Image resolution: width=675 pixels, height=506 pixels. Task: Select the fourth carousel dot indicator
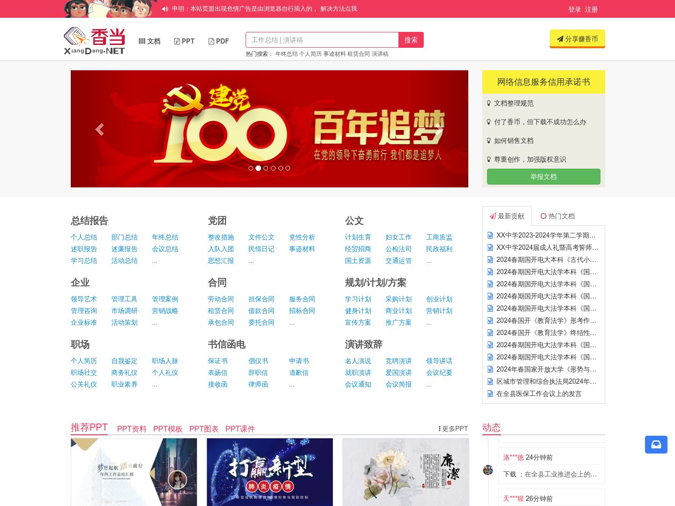click(273, 168)
